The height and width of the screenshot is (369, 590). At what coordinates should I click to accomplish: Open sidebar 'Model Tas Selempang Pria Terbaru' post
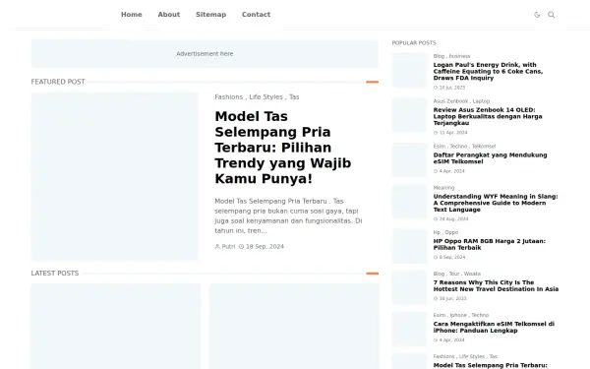(490, 365)
